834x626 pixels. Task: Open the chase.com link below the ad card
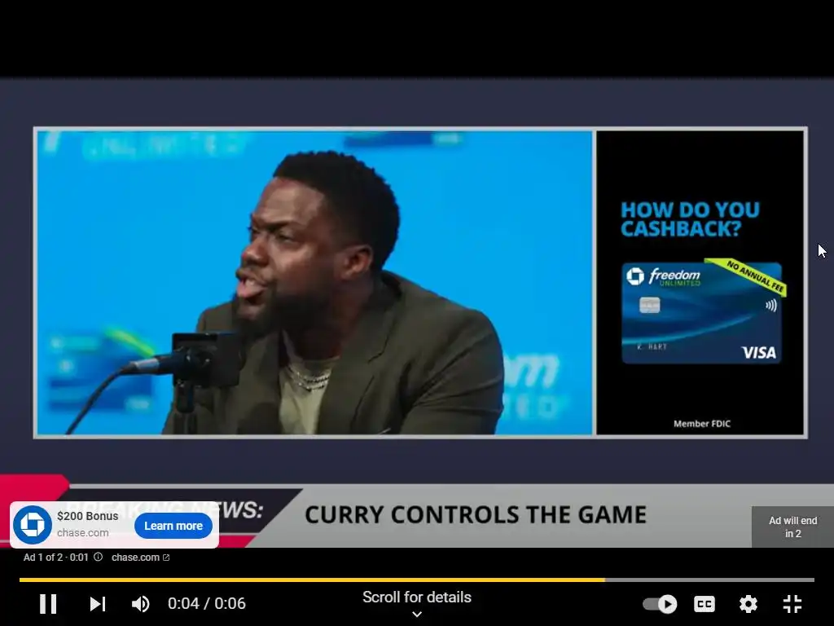tap(140, 558)
